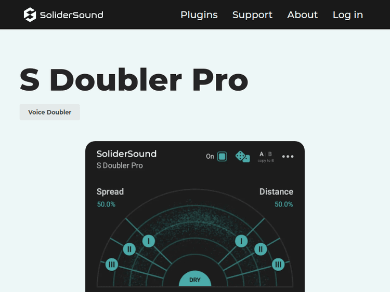390x292 pixels.
Task: Click the SoliderSound logo icon
Action: click(30, 15)
